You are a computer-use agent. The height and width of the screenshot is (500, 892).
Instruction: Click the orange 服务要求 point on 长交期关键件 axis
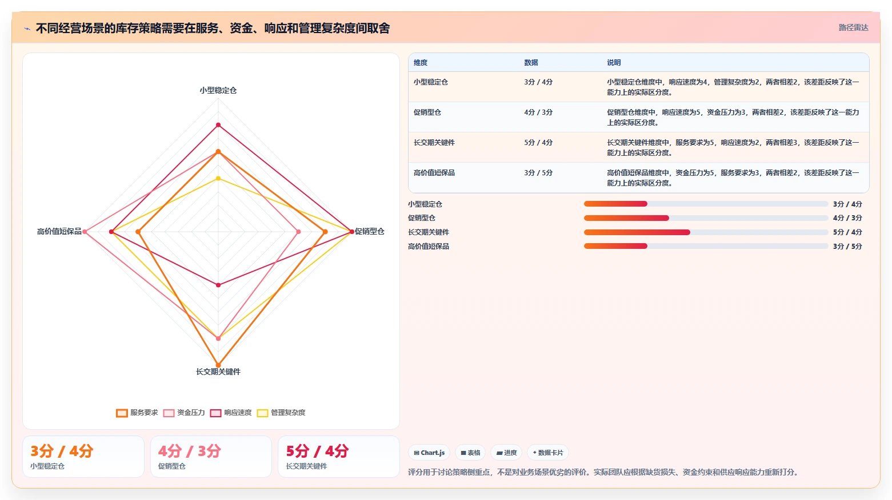click(218, 365)
